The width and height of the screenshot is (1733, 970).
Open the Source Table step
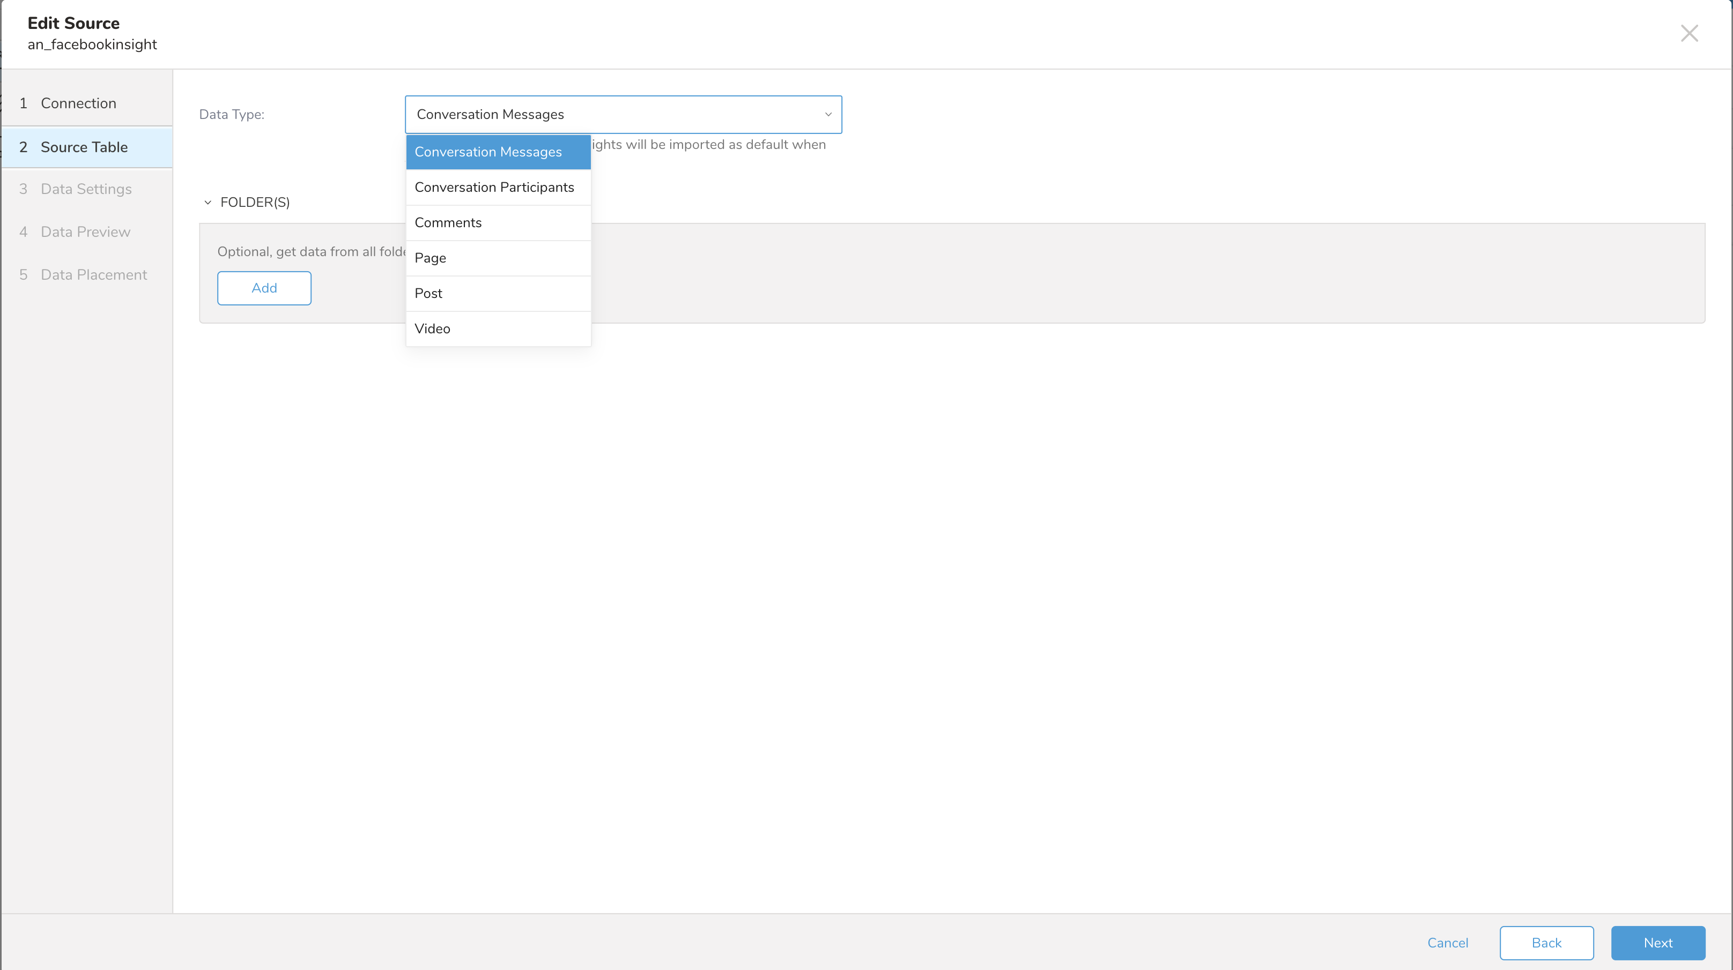(x=84, y=147)
